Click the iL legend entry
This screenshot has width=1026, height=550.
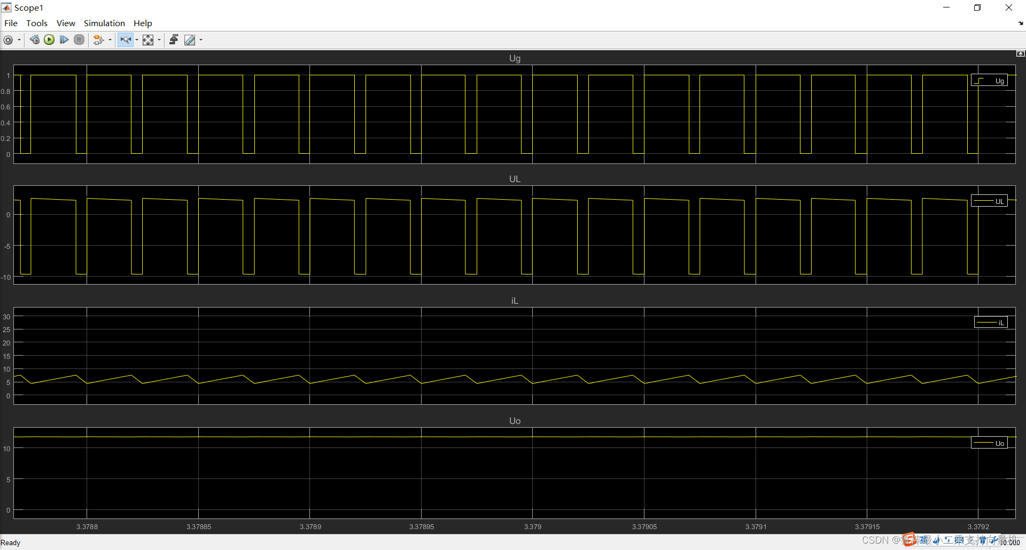point(991,323)
